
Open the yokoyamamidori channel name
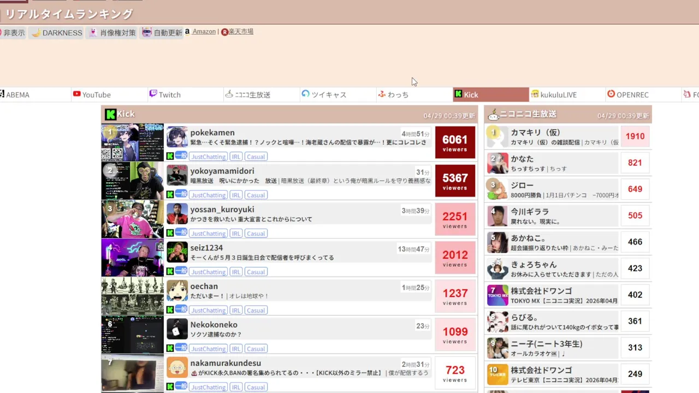pyautogui.click(x=222, y=171)
